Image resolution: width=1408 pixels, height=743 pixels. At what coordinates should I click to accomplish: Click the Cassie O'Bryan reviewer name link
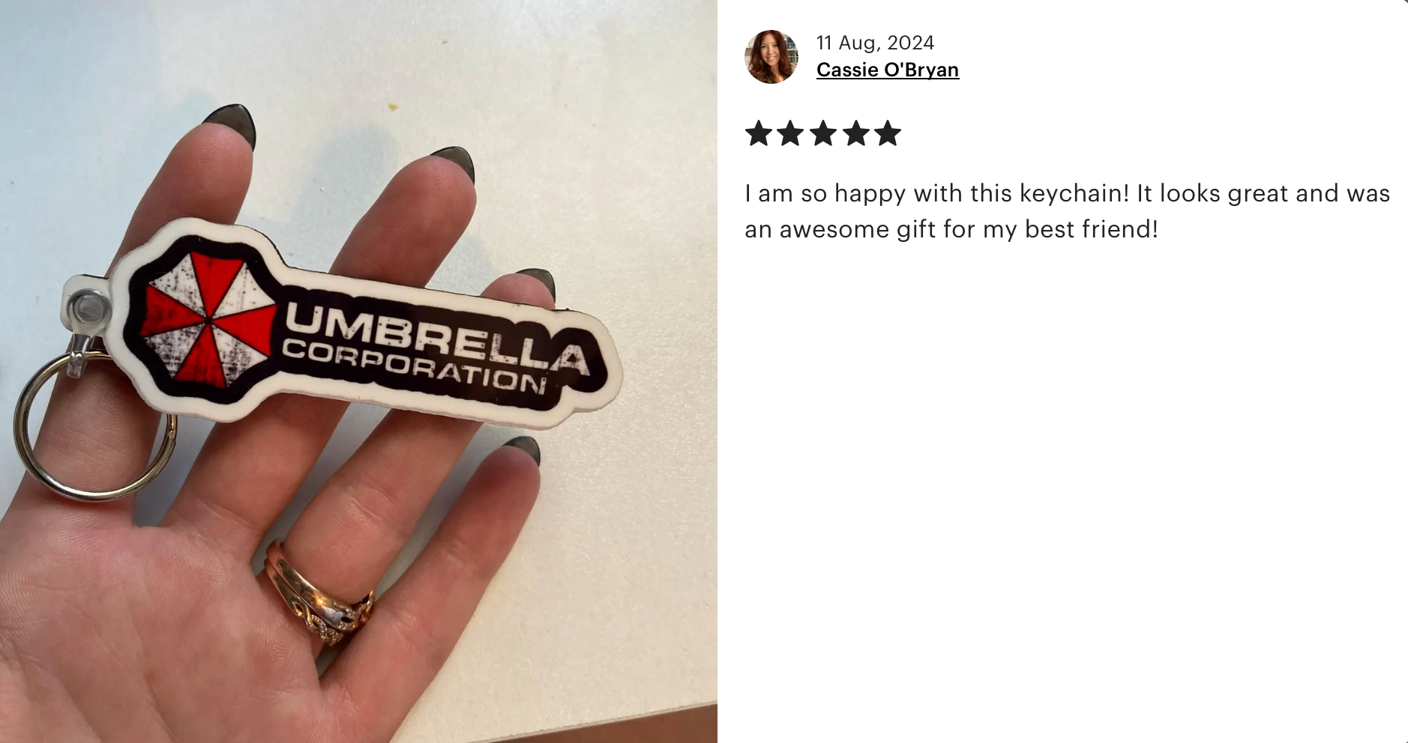tap(888, 70)
